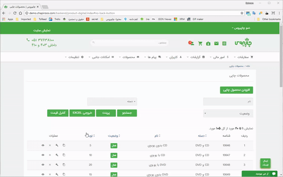Click wrench edit icon for product 10646
This screenshot has width=283, height=177.
click(57, 145)
